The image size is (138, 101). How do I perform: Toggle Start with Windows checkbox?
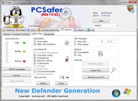35,44
